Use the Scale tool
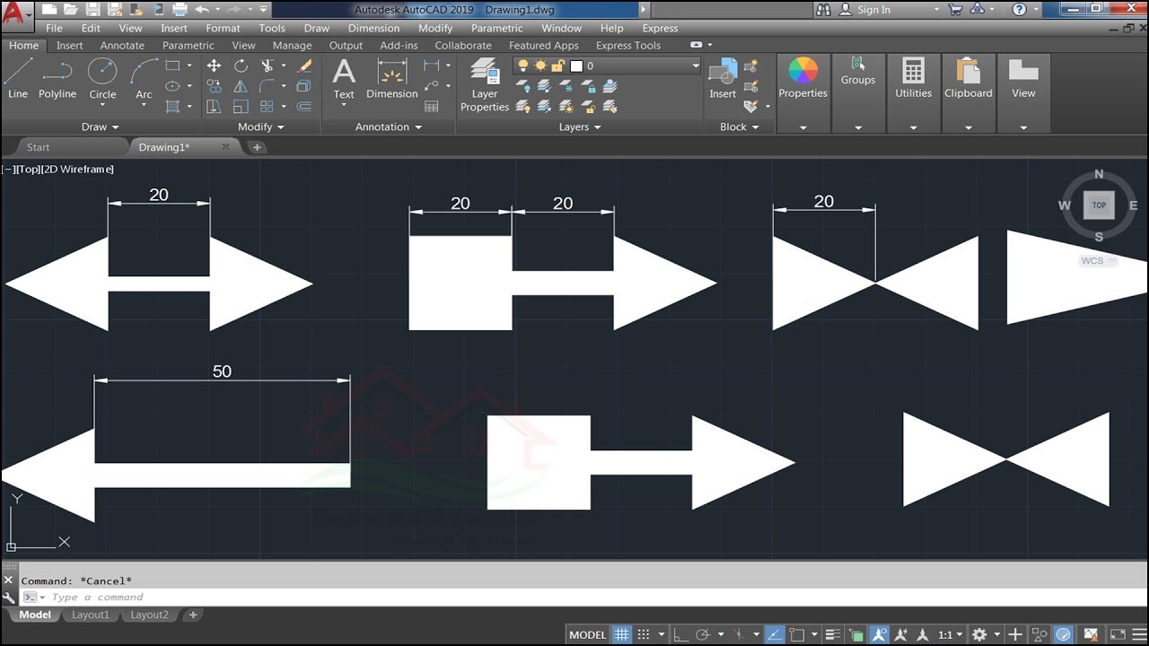1149x646 pixels. coord(241,107)
